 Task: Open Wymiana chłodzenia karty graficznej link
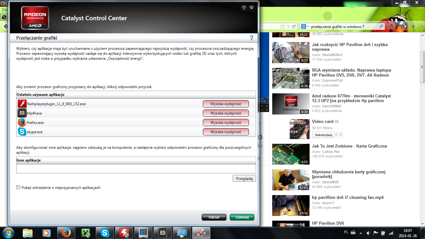349,174
